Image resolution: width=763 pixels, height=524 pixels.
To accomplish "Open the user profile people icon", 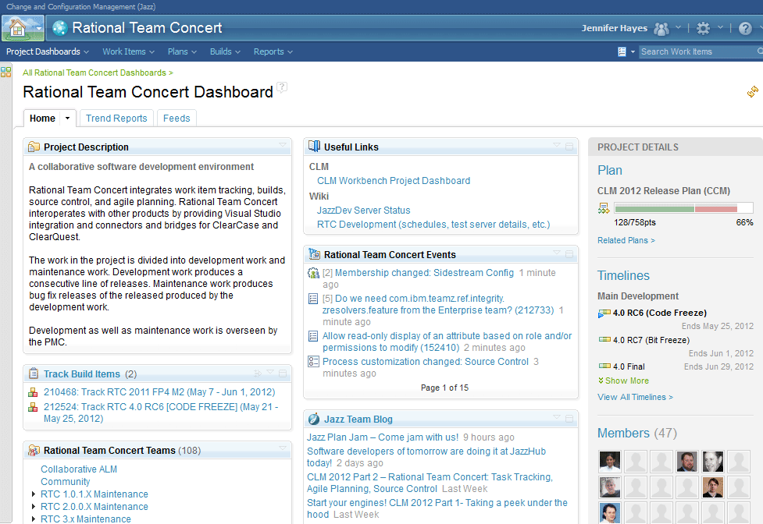I will [x=661, y=29].
